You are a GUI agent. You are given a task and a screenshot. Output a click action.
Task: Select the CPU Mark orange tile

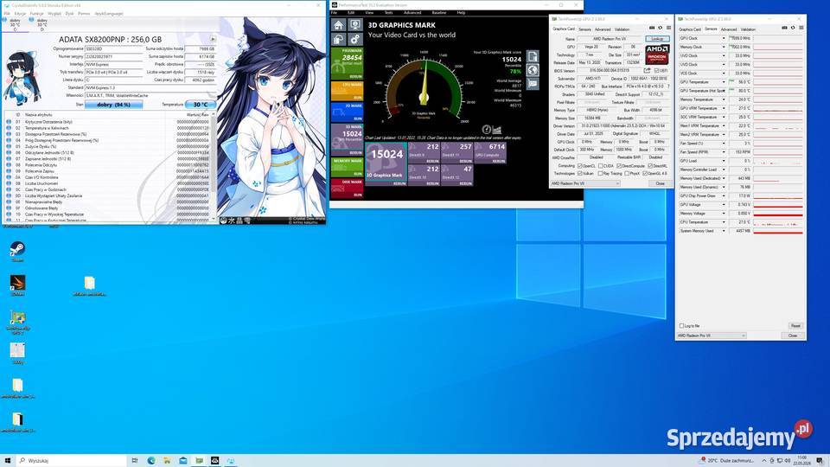(347, 91)
